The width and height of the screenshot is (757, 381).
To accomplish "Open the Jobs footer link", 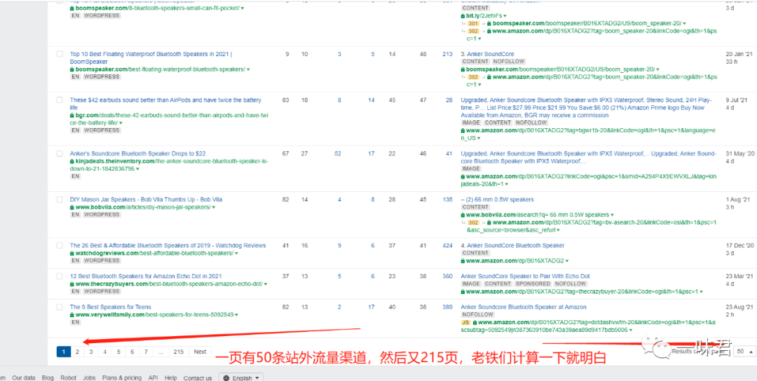I will 89,378.
